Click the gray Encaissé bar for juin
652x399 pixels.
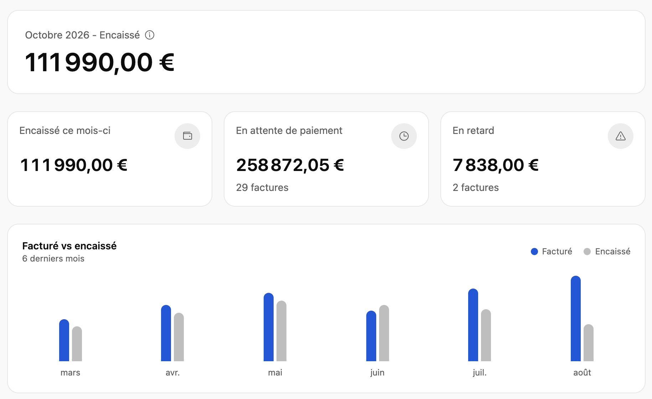point(384,333)
